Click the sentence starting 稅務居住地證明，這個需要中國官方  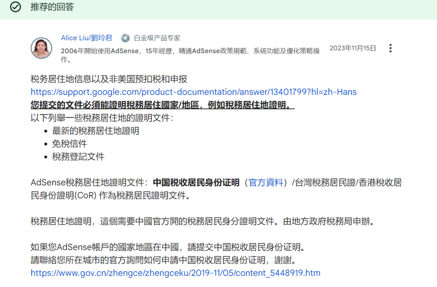(202, 221)
